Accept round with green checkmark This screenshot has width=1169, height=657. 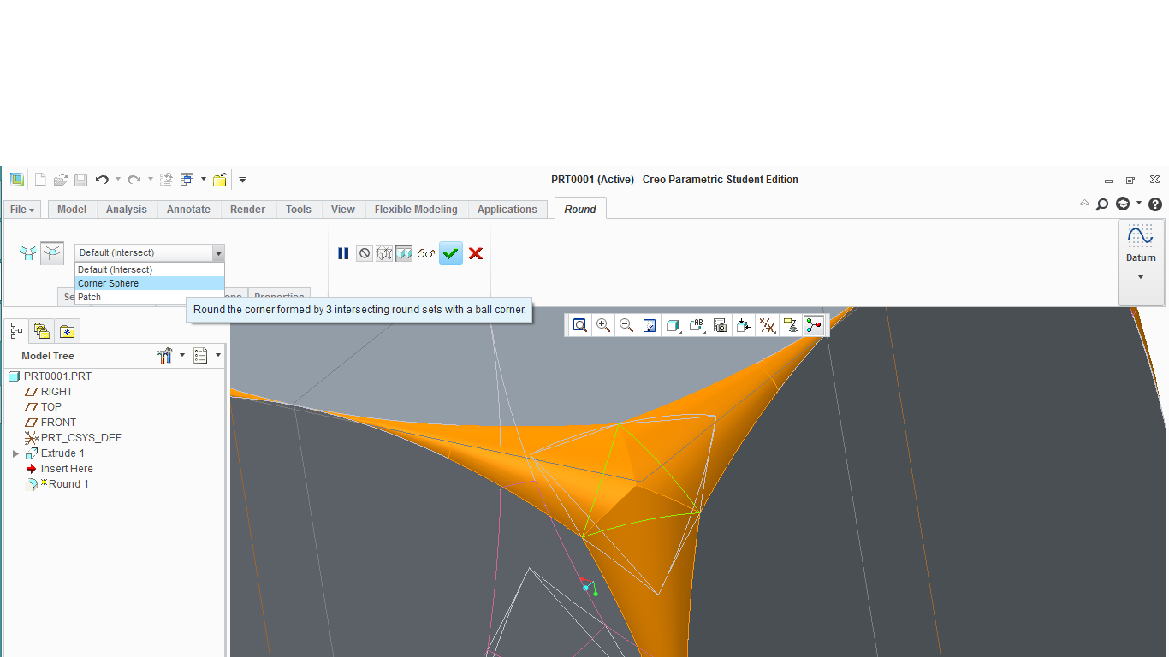coord(451,253)
